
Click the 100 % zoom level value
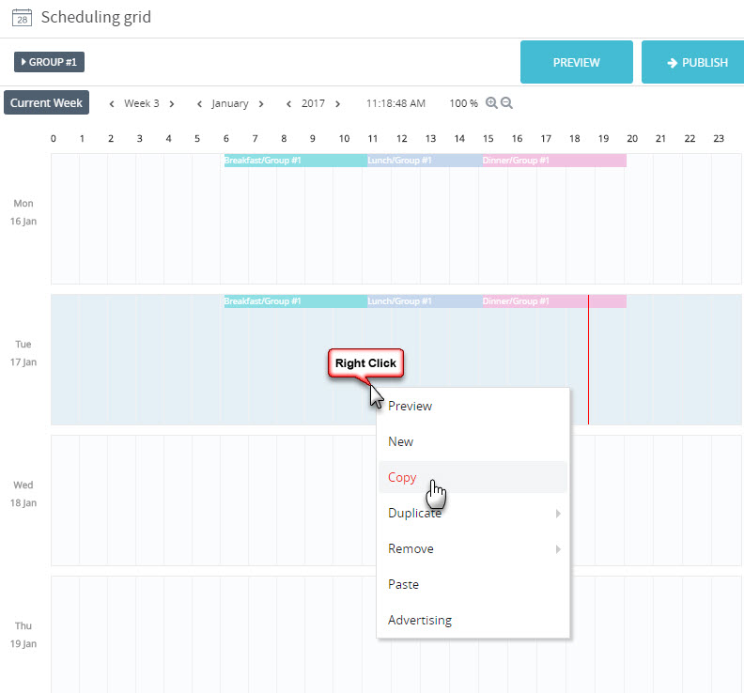pyautogui.click(x=463, y=103)
